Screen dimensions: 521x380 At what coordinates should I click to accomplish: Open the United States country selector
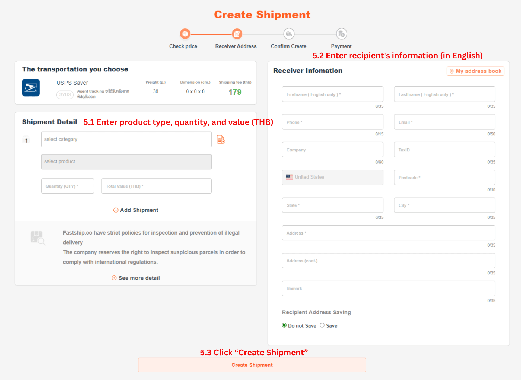pos(333,178)
